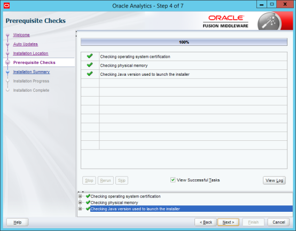Click the Oracle logo icon in title bar
The width and height of the screenshot is (296, 231).
(x=6, y=6)
